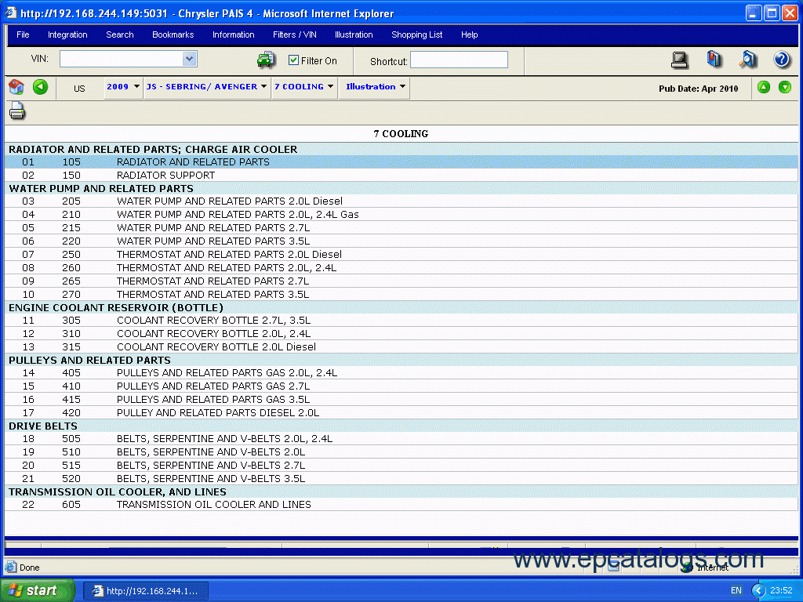803x602 pixels.
Task: Open THERMOSTAT AND RELATED PARTS 2.0L, 2.4L
Action: [401, 268]
